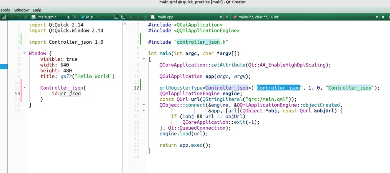Open the id symbol dropdown

click(x=91, y=17)
